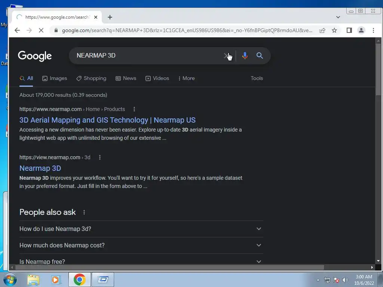Open a new tab
The width and height of the screenshot is (383, 287).
(110, 17)
